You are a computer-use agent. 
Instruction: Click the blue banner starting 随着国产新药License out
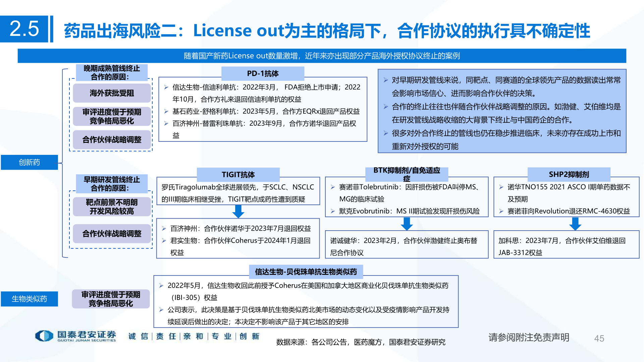coord(322,56)
